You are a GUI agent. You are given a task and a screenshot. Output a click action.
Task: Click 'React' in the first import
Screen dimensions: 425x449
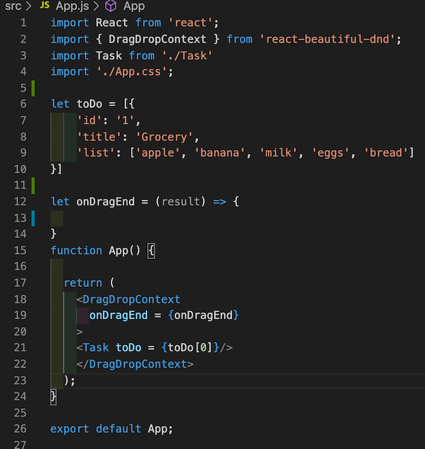(x=112, y=23)
